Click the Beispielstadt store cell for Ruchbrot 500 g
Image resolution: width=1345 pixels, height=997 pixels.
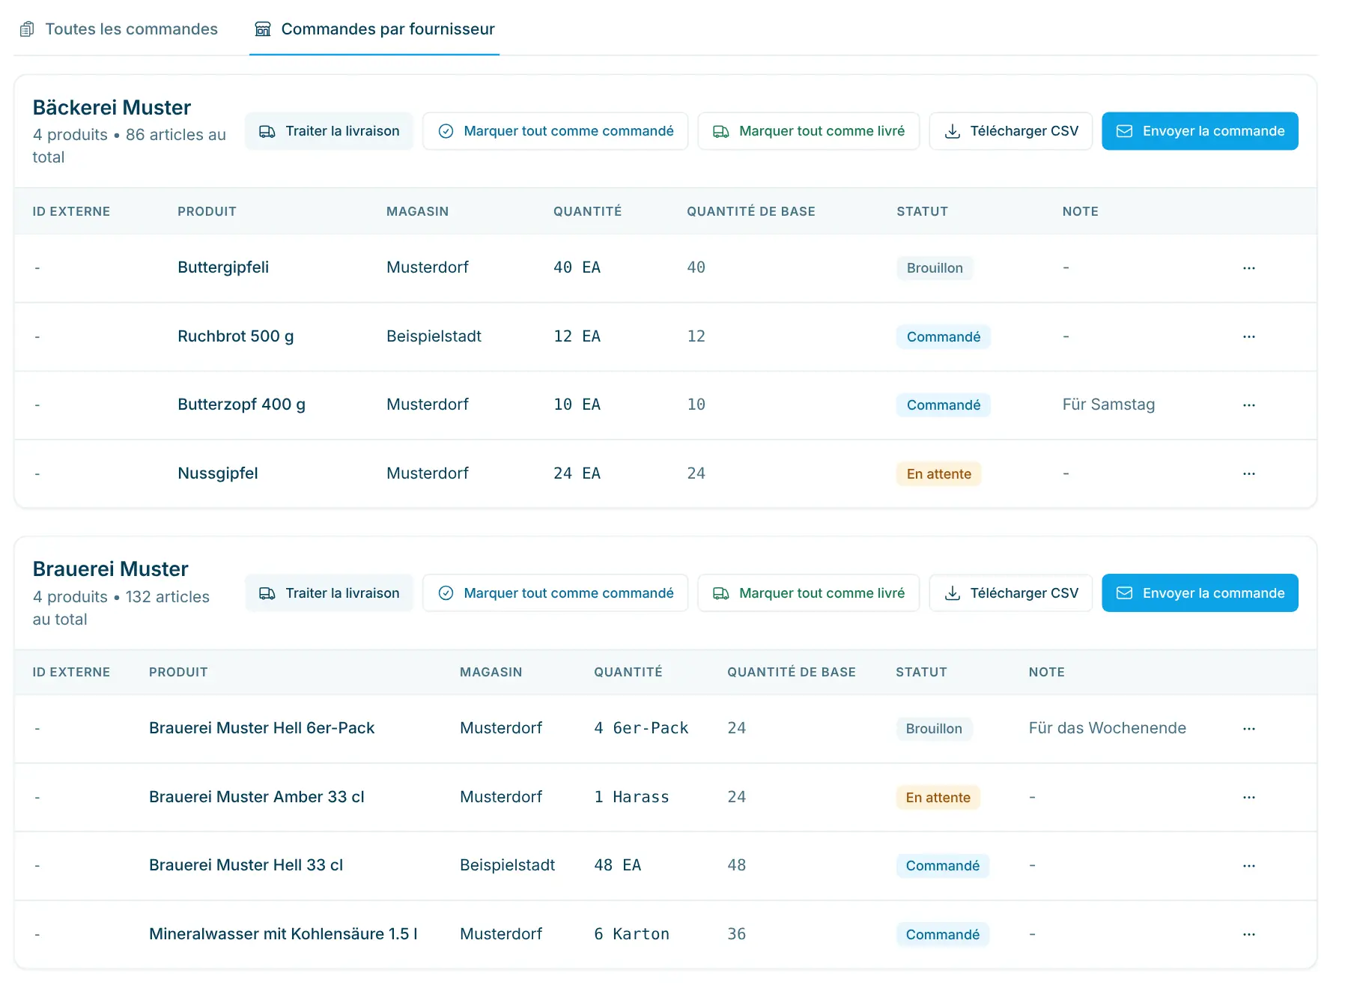(434, 336)
